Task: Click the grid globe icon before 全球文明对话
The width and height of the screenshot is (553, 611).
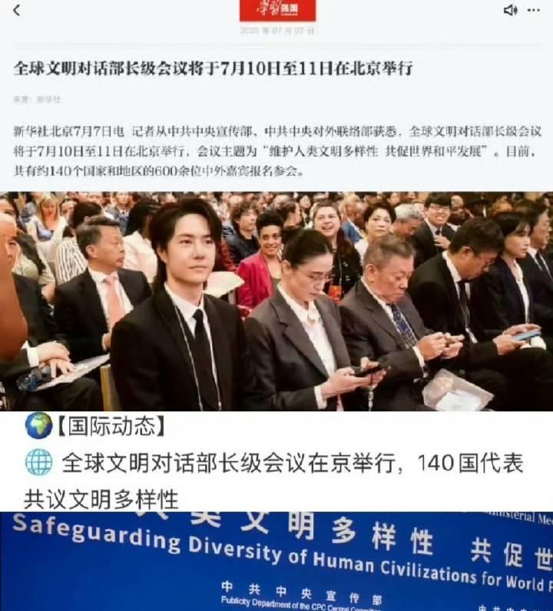Action: [38, 463]
